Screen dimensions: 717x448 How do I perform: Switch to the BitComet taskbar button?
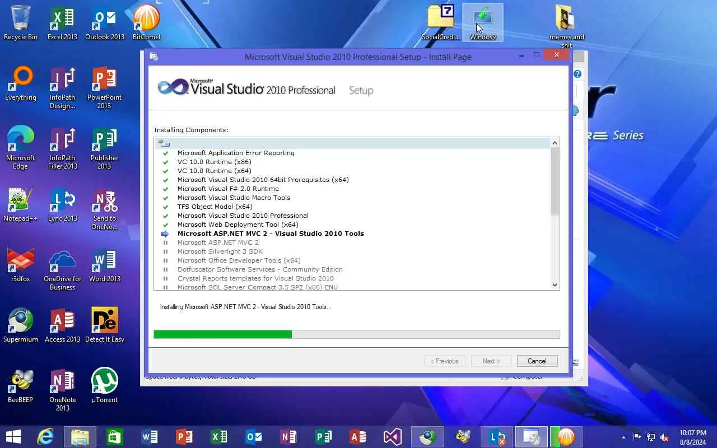[566, 437]
